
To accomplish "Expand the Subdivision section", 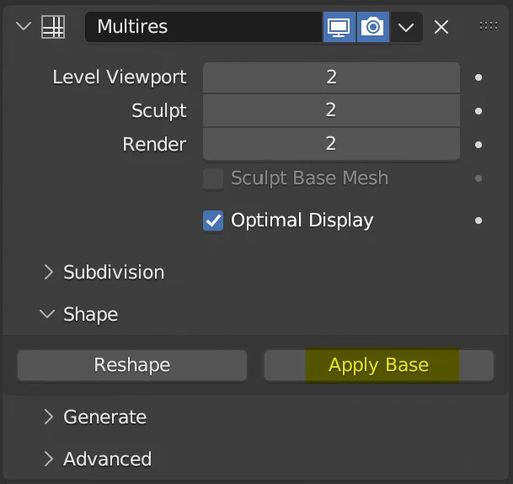I will [x=48, y=272].
